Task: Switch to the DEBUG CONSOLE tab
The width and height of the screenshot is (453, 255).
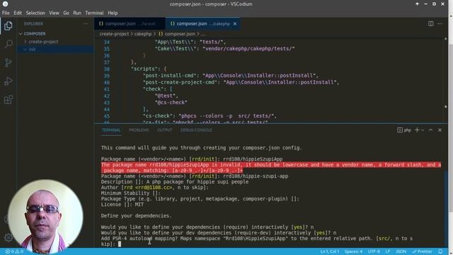Action: click(197, 130)
